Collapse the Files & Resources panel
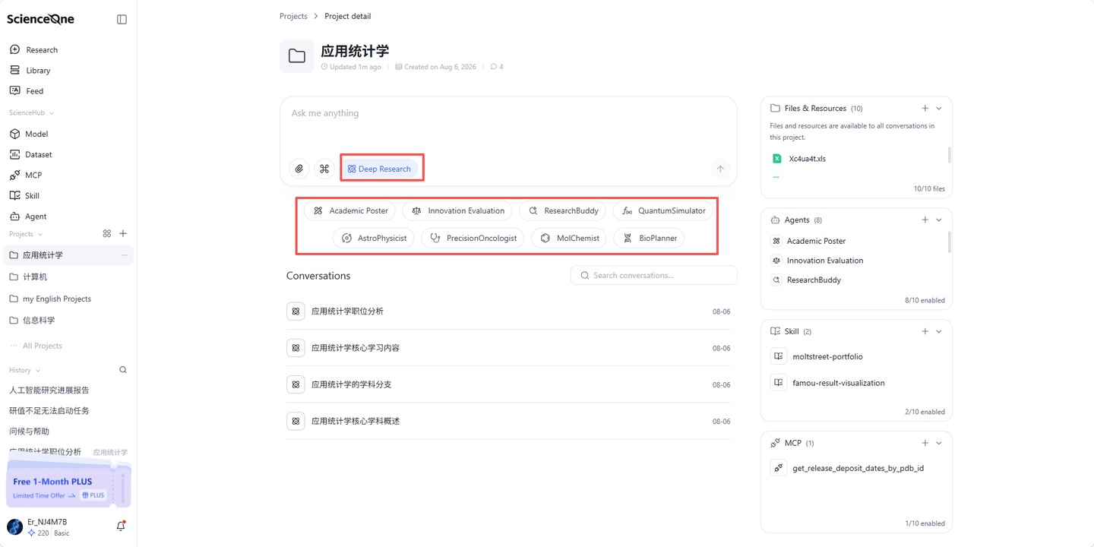Image resolution: width=1094 pixels, height=547 pixels. tap(939, 109)
